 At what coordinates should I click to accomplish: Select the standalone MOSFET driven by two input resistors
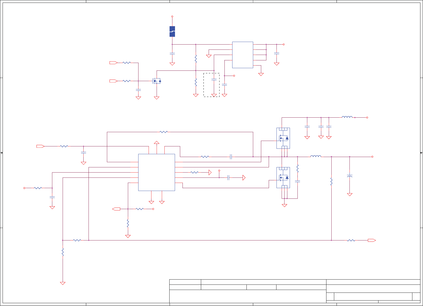(x=157, y=81)
